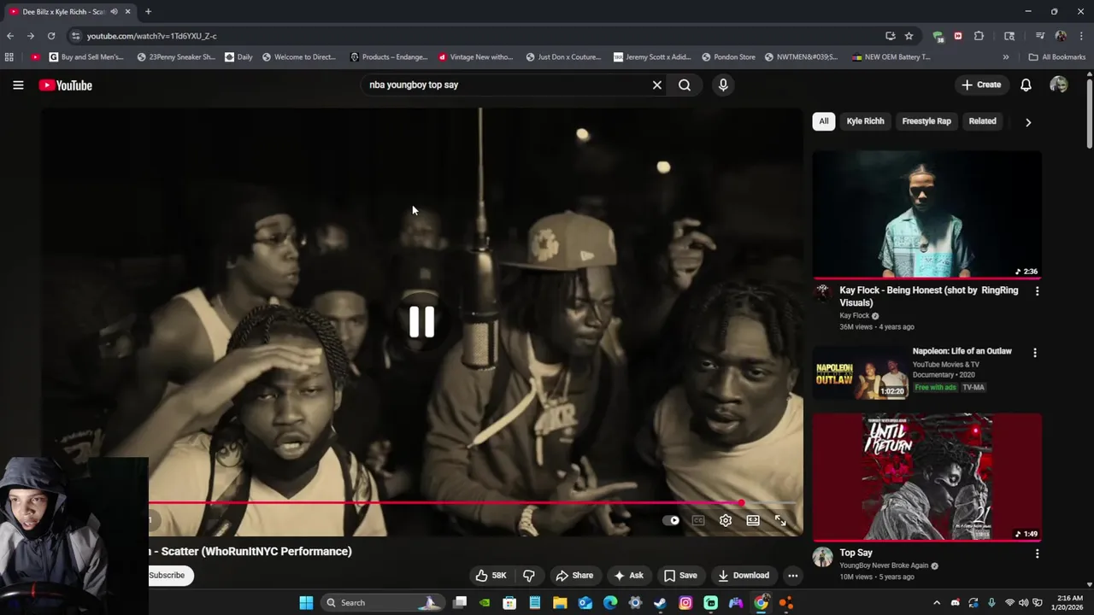The height and width of the screenshot is (615, 1094).
Task: Open Kay Flock Being Honest thumbnail
Action: (x=926, y=214)
